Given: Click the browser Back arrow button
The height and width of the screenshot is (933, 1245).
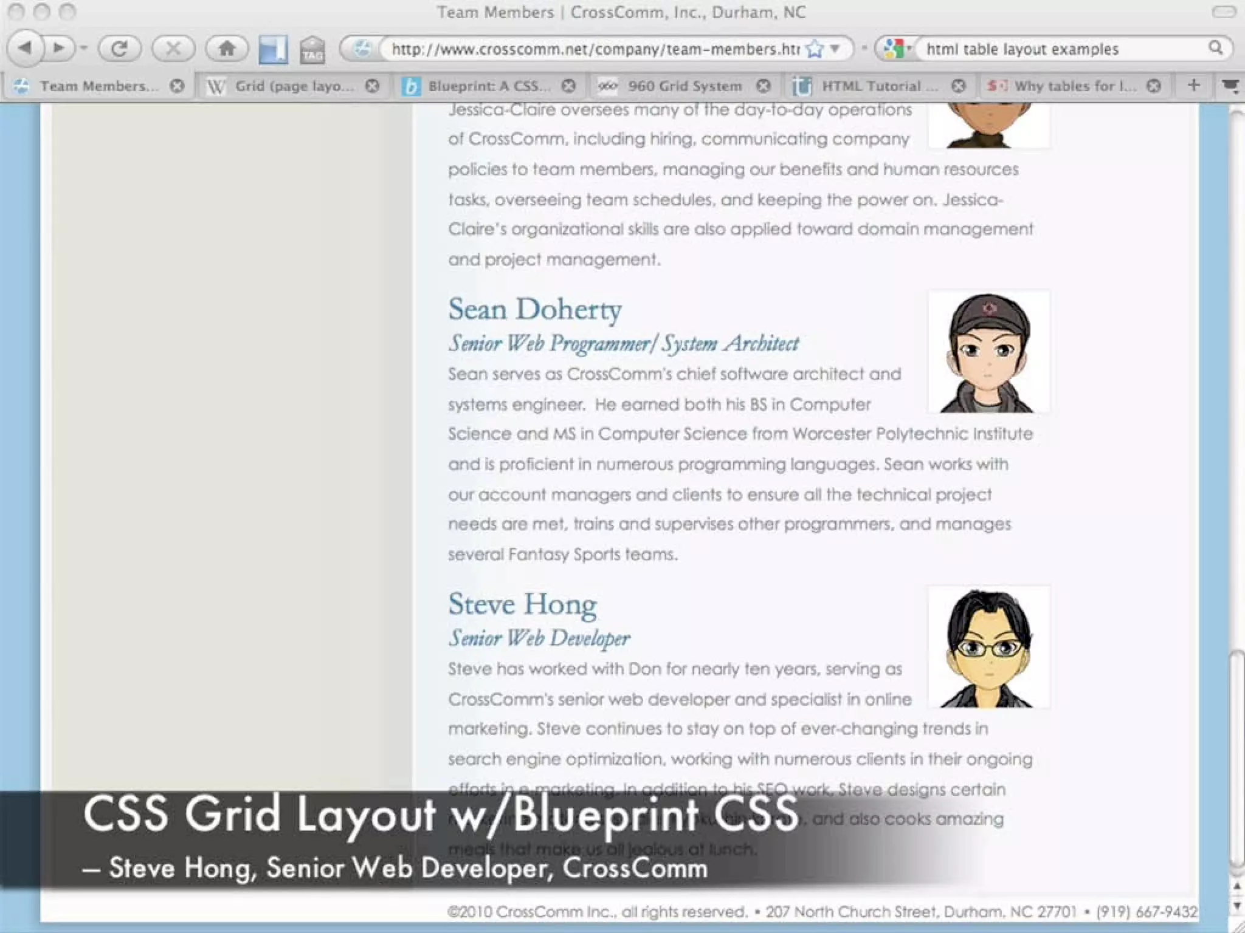Looking at the screenshot, I should [x=26, y=48].
